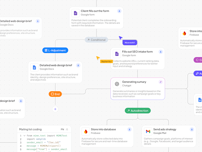Screen dimensions: 202x152
Task: Click the Send ads strategy title
Action: pyautogui.click(x=165, y=129)
